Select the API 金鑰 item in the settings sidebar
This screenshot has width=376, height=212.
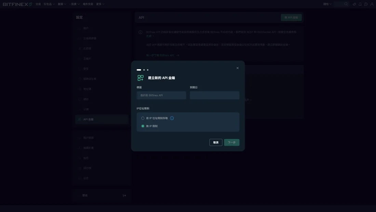coord(102,120)
